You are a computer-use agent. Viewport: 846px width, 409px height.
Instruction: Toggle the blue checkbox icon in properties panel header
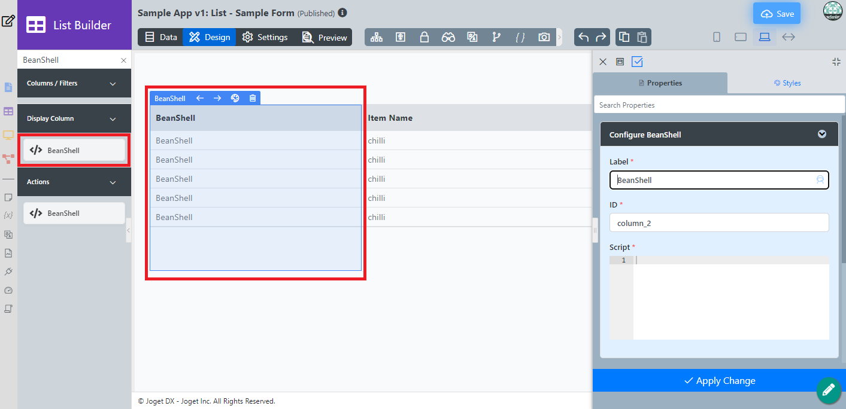tap(637, 62)
